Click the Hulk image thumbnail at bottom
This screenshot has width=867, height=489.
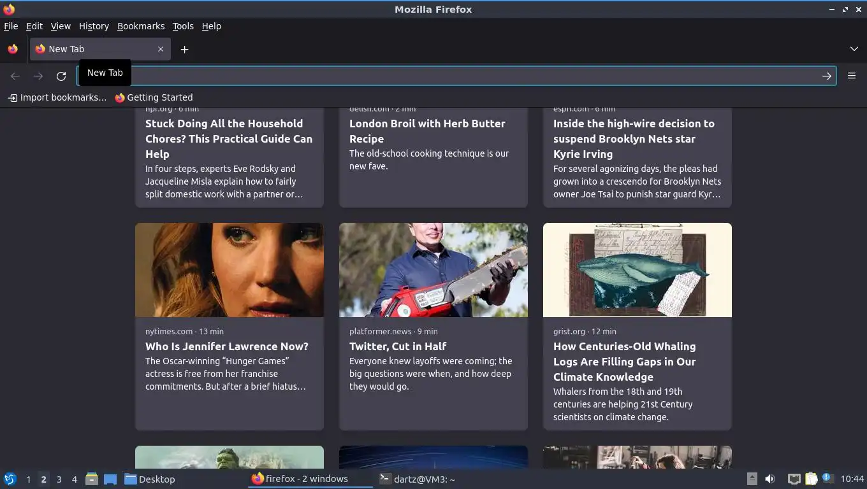(229, 457)
